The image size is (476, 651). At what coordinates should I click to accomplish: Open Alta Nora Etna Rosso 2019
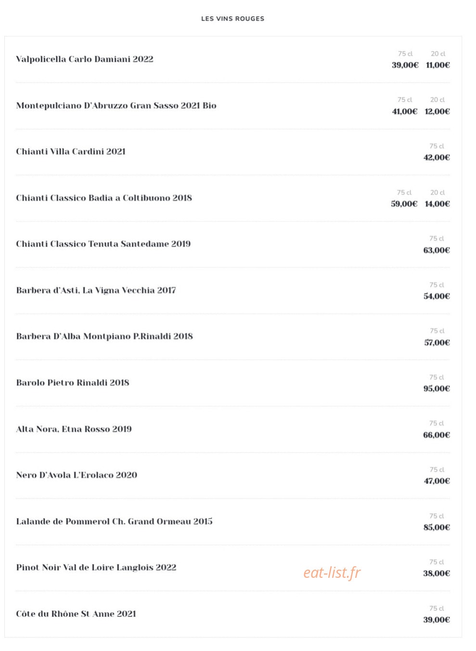pos(74,429)
